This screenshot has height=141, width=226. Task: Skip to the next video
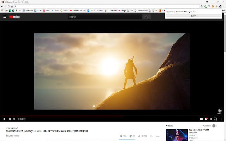[10, 119]
